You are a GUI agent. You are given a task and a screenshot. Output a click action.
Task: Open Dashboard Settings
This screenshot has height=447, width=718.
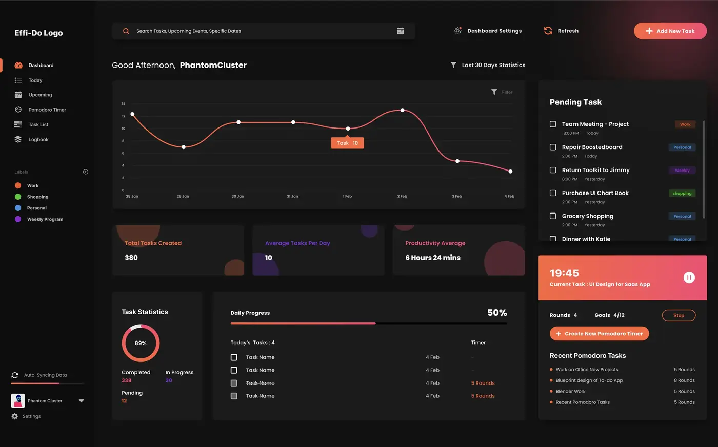pos(488,31)
